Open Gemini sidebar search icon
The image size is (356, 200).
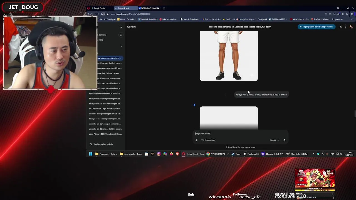click(121, 27)
